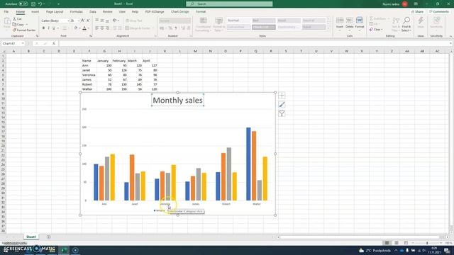Viewport: 454px width, 255px height.
Task: Switch to the Chart Design tab
Action: pos(179,12)
